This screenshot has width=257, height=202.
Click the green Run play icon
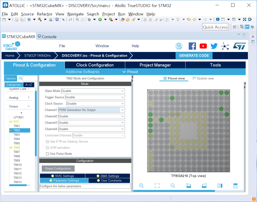(100, 20)
